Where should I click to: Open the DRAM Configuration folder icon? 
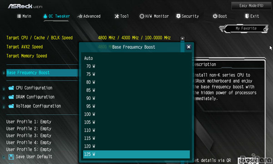tap(11, 97)
